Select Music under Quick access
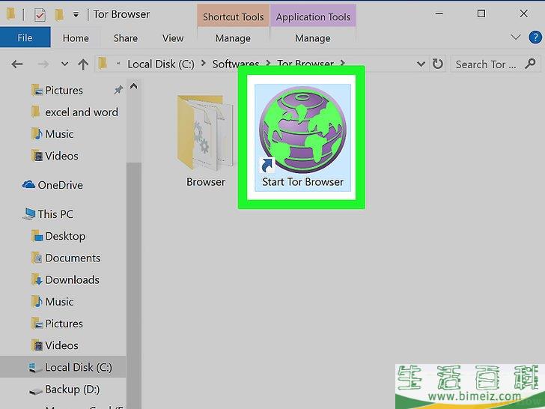This screenshot has width=545, height=409. click(x=59, y=134)
